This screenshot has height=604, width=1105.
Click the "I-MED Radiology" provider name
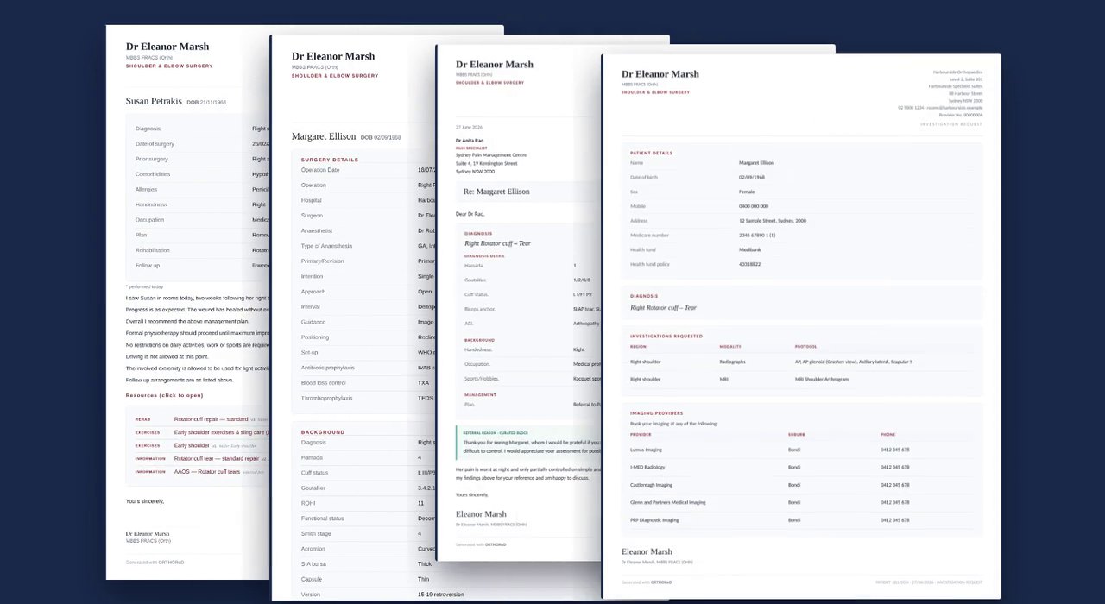pos(648,467)
